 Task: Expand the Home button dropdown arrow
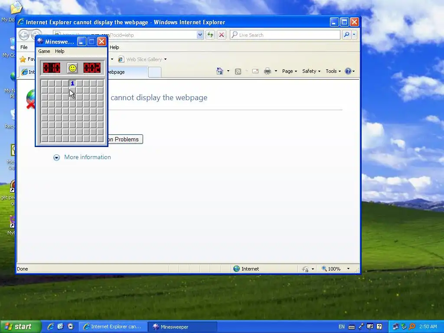pyautogui.click(x=228, y=71)
